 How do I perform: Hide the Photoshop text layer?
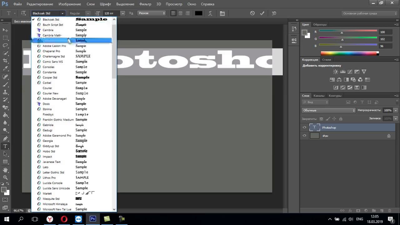click(304, 127)
